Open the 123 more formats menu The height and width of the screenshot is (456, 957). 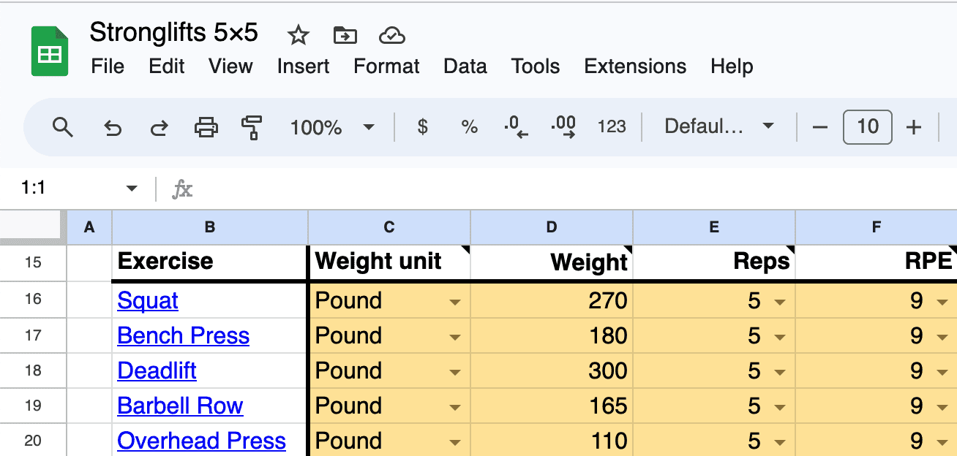(612, 127)
